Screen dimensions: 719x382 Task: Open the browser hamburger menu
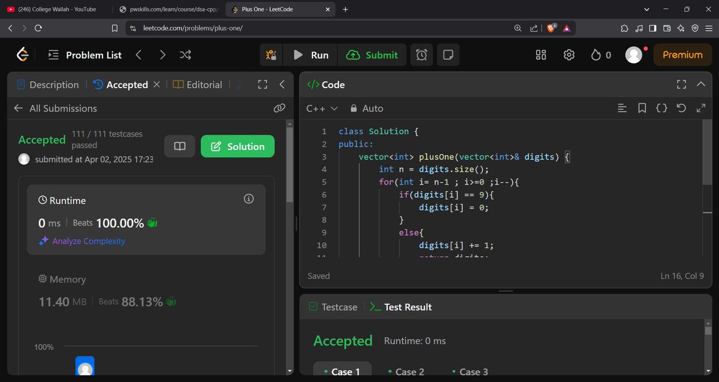point(709,28)
